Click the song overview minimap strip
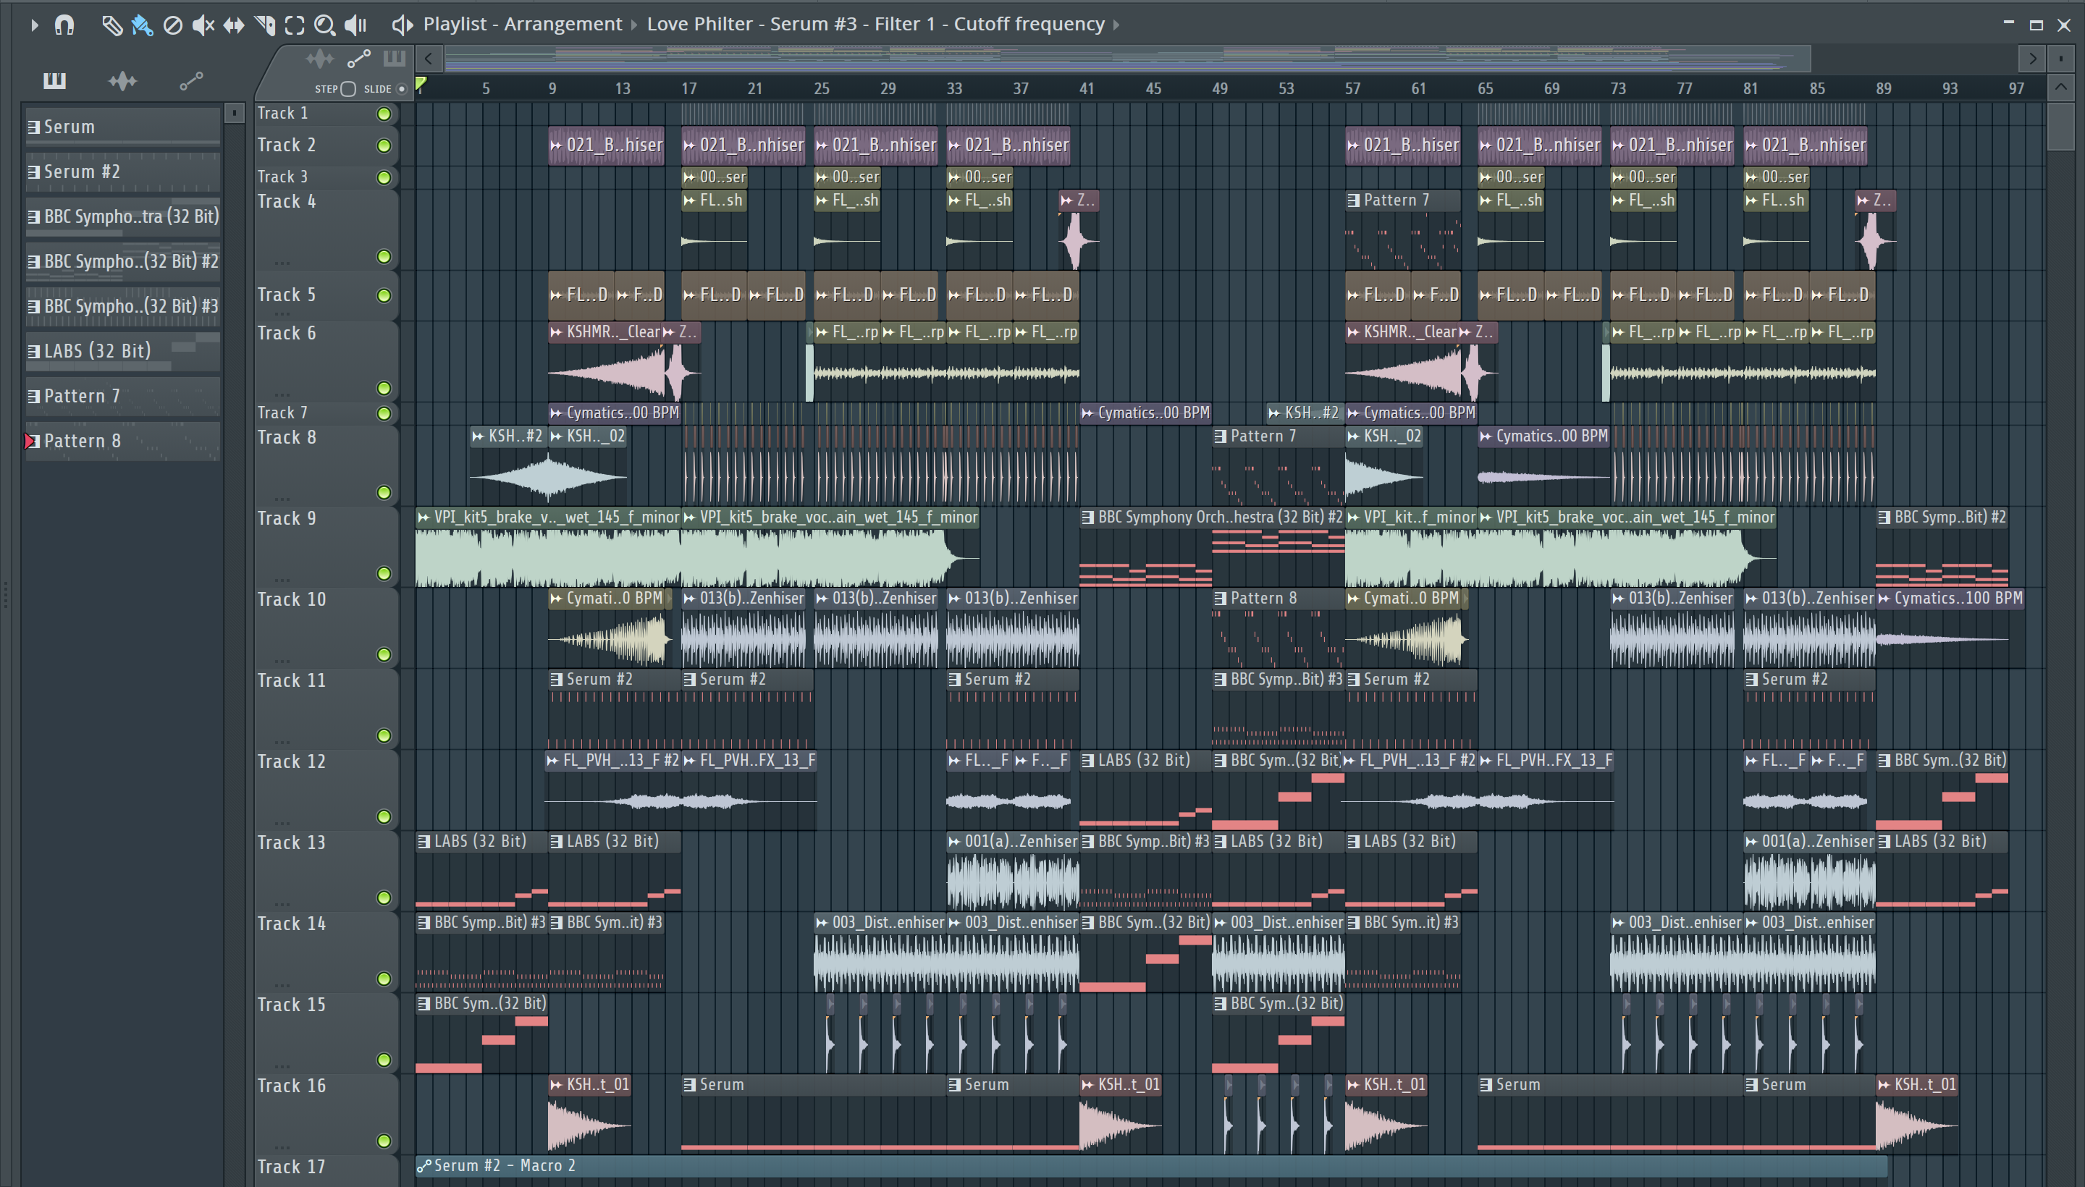 coord(1127,59)
